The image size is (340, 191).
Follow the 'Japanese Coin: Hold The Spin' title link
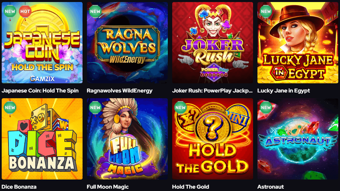[40, 91]
